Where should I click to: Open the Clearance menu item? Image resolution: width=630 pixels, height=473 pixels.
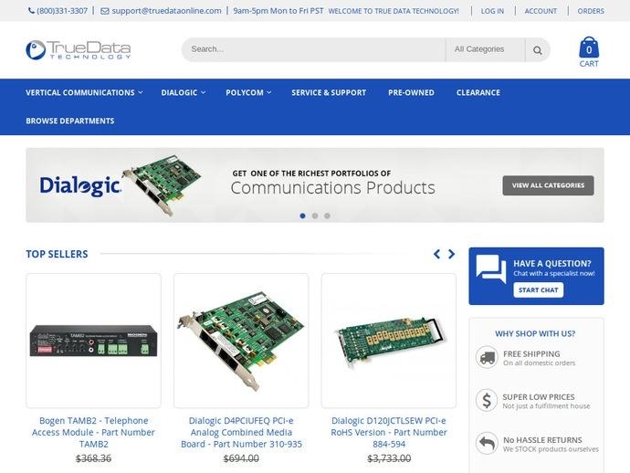pyautogui.click(x=478, y=92)
